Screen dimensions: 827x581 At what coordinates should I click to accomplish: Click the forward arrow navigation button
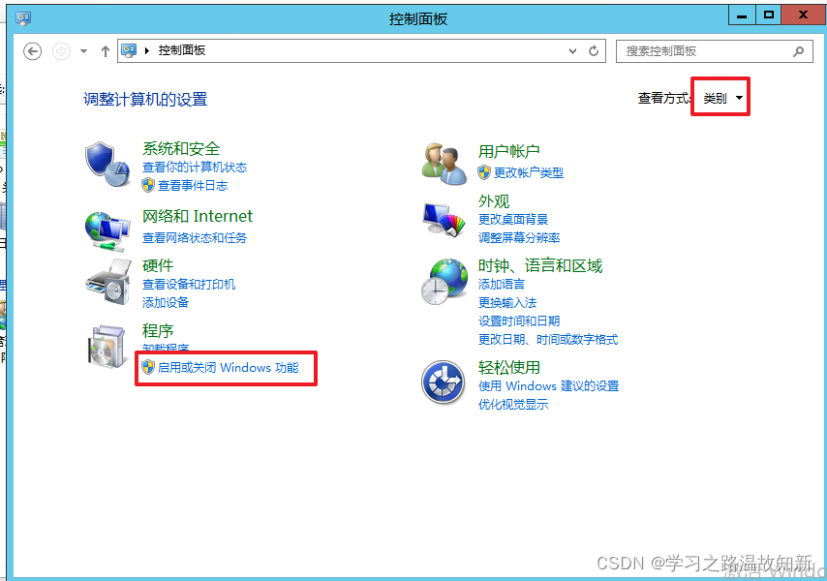tap(61, 51)
